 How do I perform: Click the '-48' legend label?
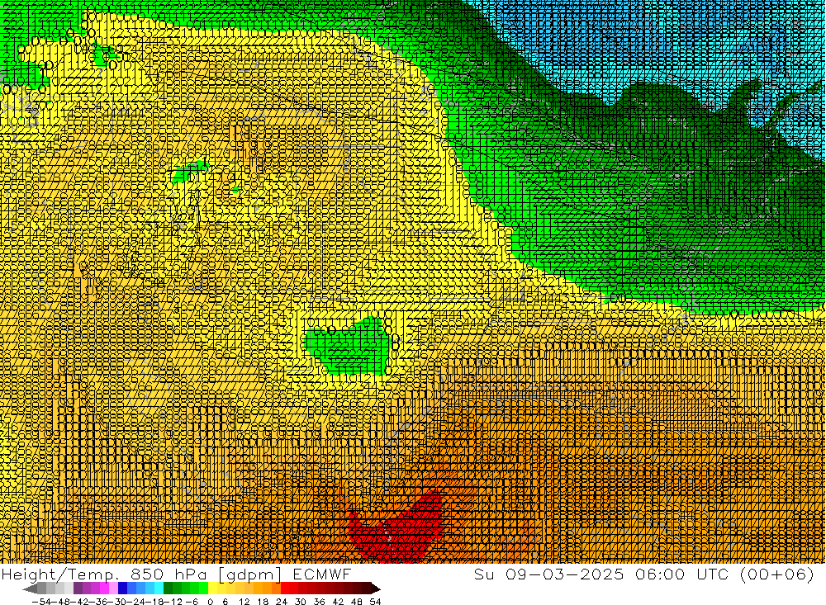(x=60, y=602)
